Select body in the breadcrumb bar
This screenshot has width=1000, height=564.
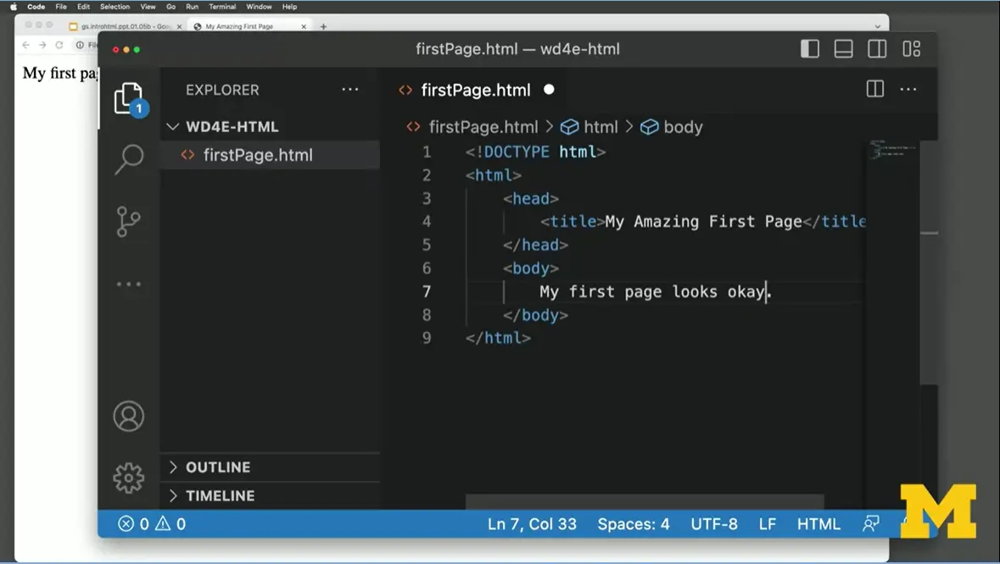(x=682, y=126)
